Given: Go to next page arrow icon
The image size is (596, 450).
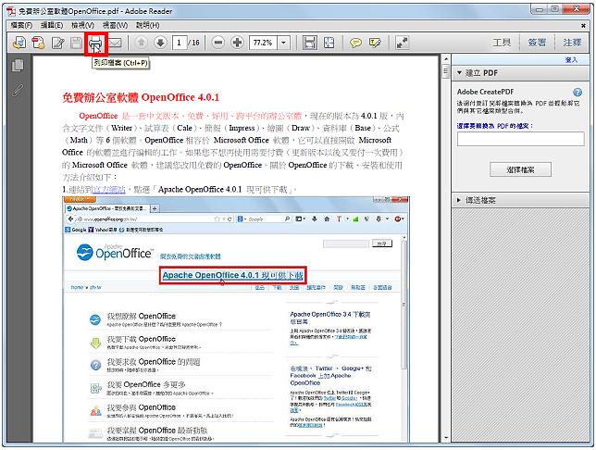Looking at the screenshot, I should [x=160, y=43].
